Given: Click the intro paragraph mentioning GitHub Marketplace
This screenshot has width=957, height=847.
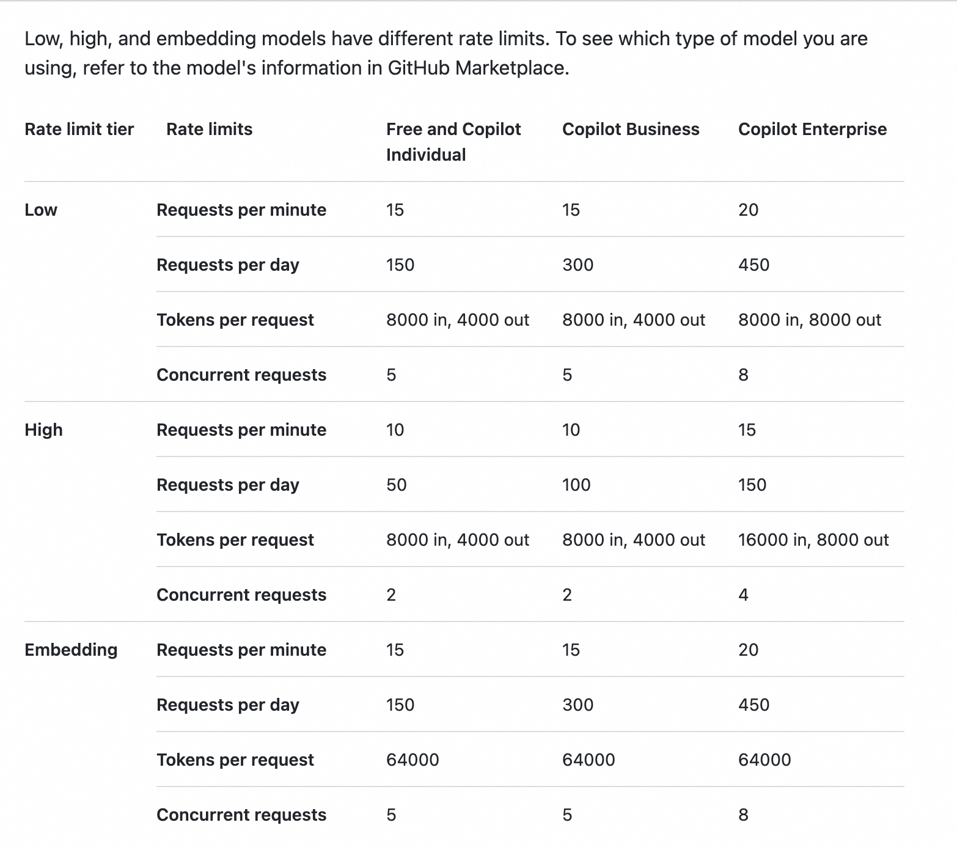Looking at the screenshot, I should click(x=446, y=53).
